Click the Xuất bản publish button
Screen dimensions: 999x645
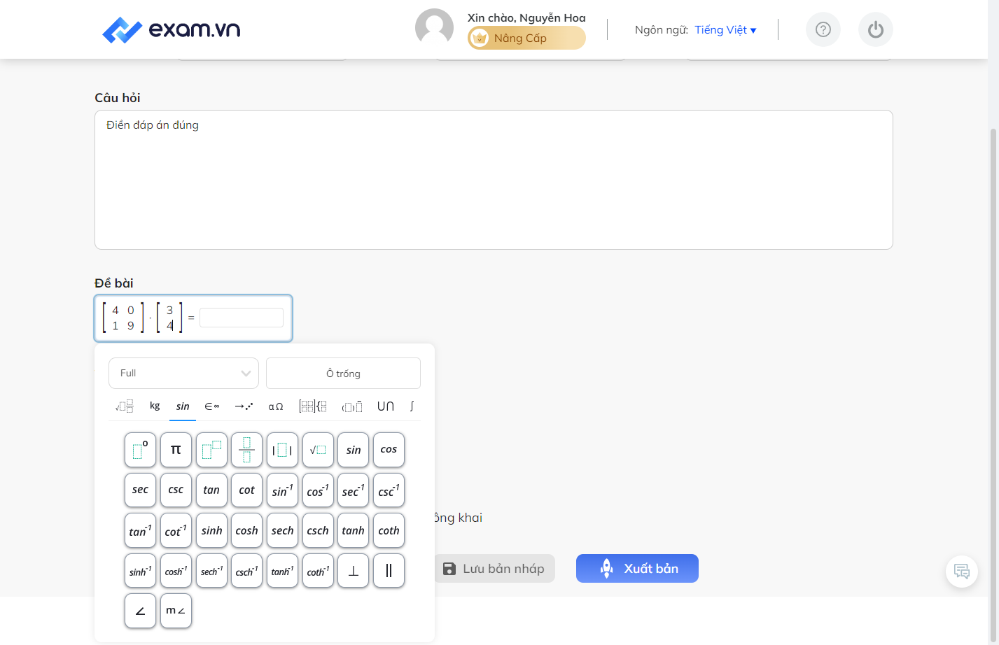637,568
